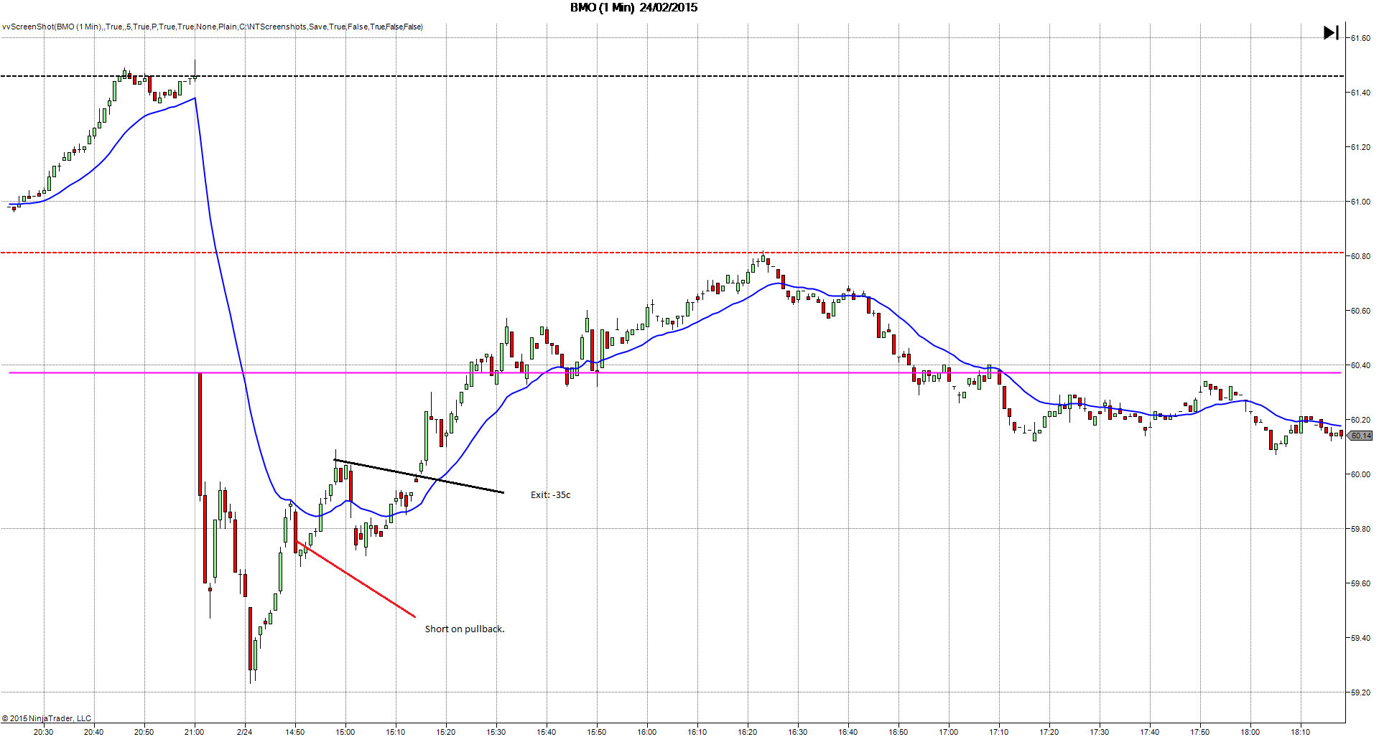This screenshot has width=1379, height=742.
Task: Click the 20:40 time axis label
Action: point(93,732)
